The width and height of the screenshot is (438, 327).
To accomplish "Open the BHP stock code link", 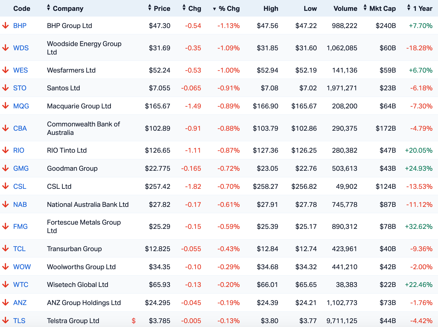I will (x=20, y=26).
